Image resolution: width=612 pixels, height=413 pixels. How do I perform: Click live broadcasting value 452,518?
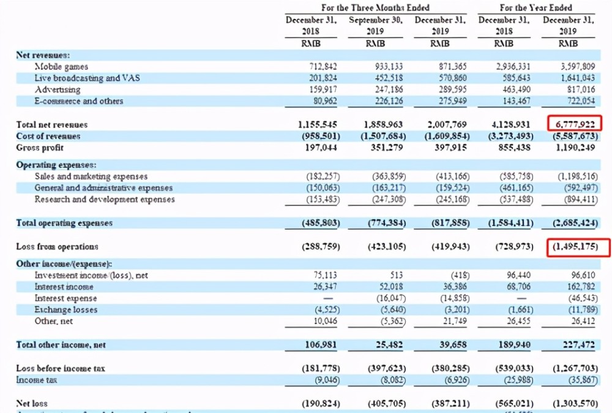click(389, 78)
